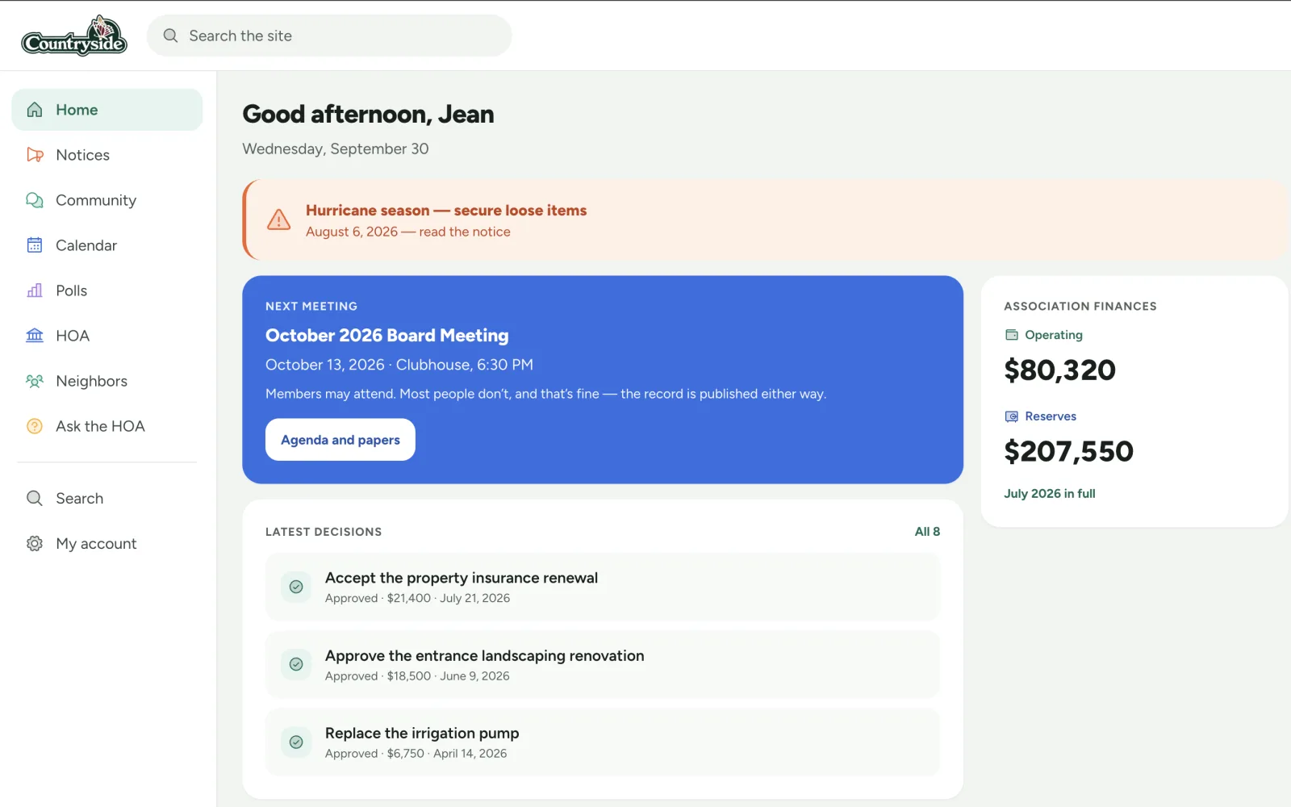The width and height of the screenshot is (1291, 807).
Task: Click the sidebar Search magnifier icon
Action: click(x=35, y=498)
